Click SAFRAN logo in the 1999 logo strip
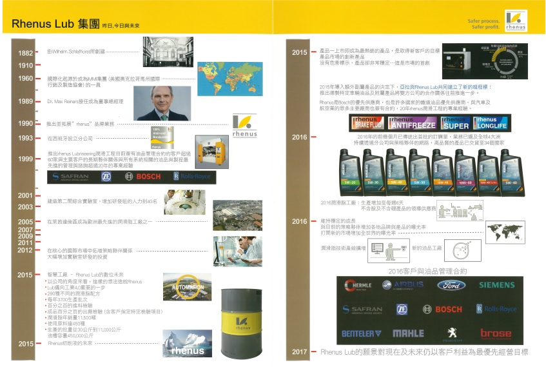The height and width of the screenshot is (367, 546). pos(70,177)
